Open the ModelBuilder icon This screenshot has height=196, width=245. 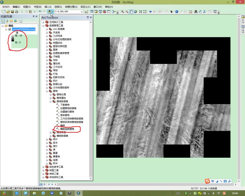pos(114,12)
